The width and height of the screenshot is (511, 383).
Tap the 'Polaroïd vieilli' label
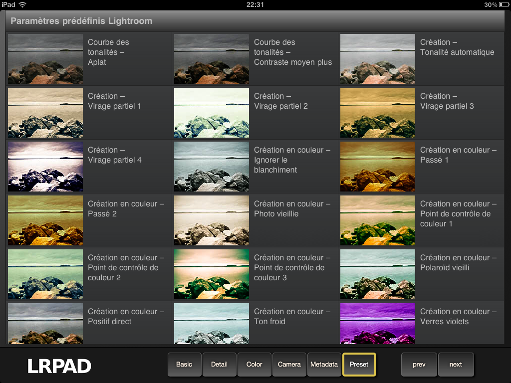[445, 268]
